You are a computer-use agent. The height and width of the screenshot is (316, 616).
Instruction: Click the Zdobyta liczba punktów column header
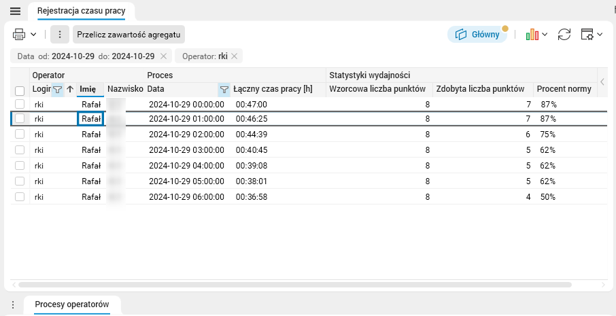(481, 89)
